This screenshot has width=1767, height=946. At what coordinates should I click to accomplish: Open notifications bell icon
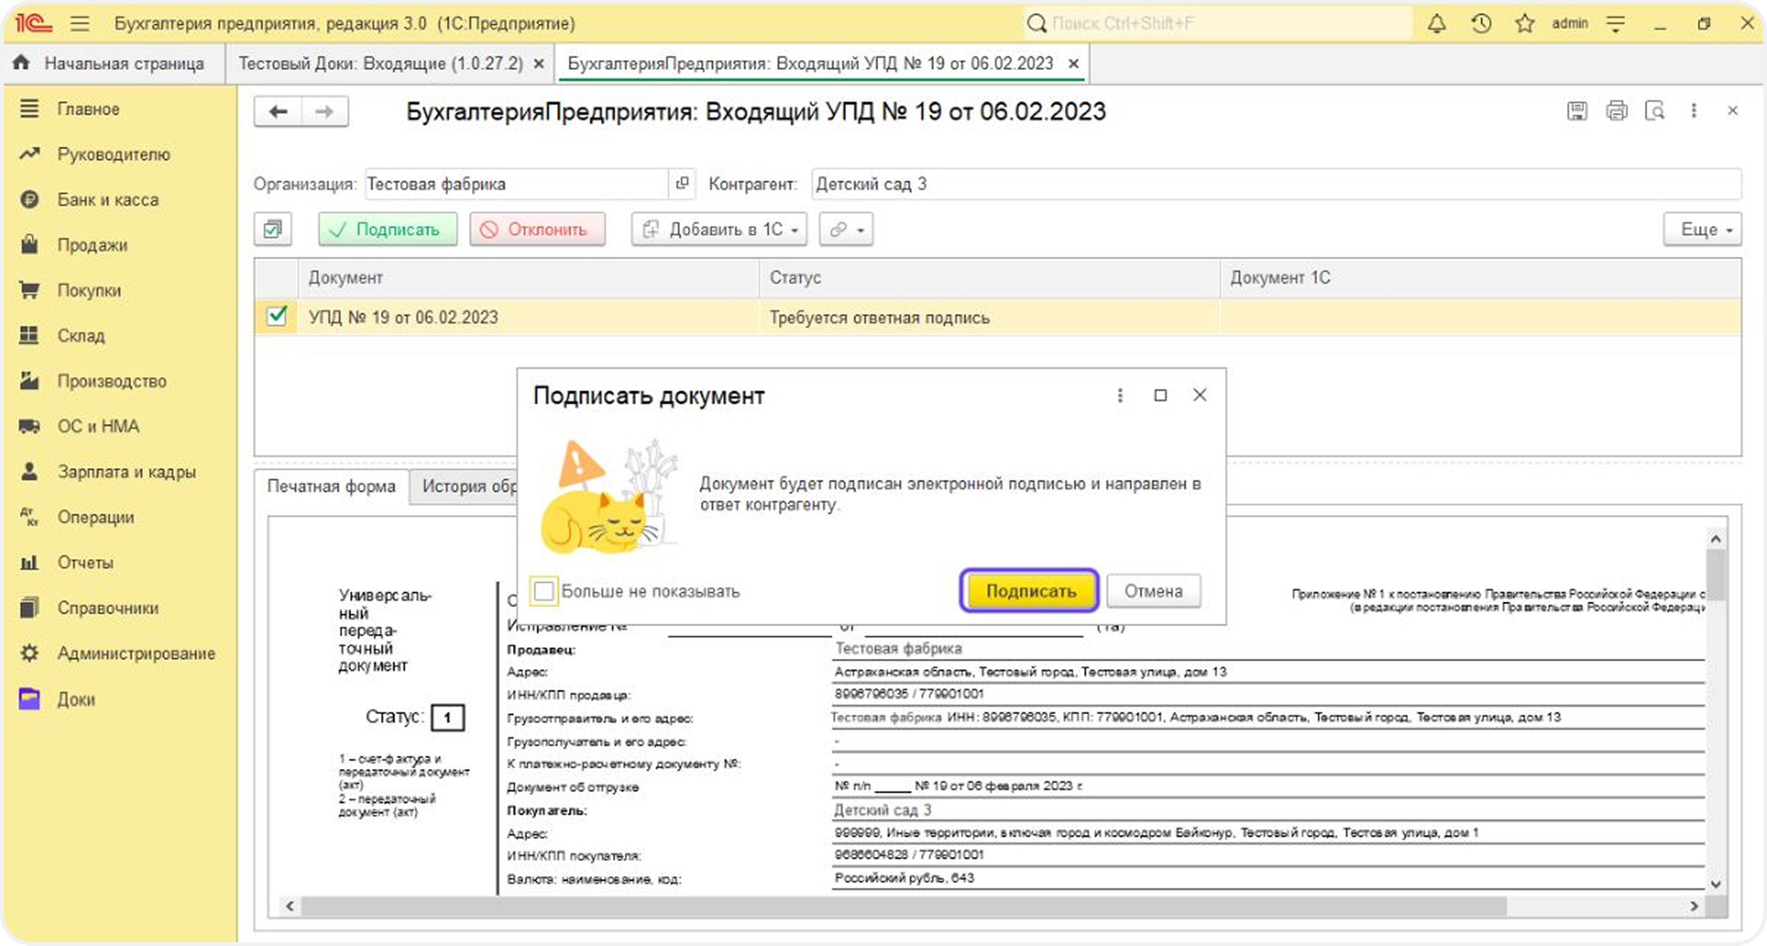tap(1436, 23)
